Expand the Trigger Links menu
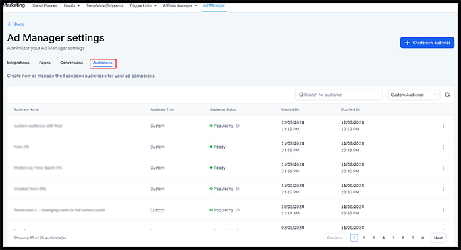Screen dimensions: 461x250 click(143, 5)
